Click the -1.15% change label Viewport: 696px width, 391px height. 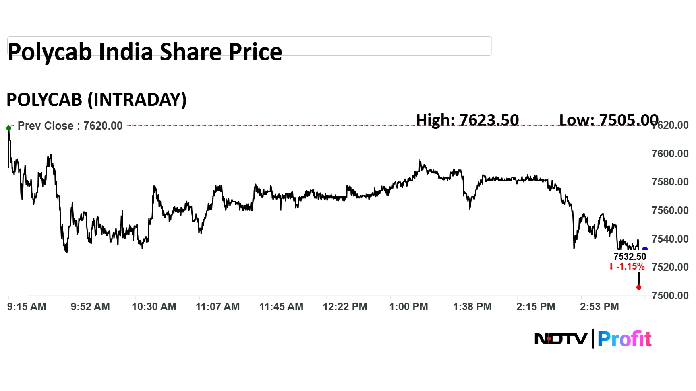pos(630,267)
